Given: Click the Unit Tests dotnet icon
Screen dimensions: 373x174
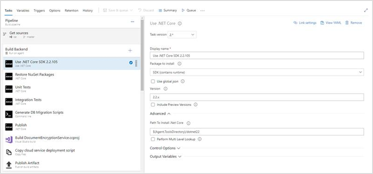Looking at the screenshot, I should point(9,89).
